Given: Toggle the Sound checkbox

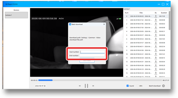Looking at the screenshot, I should click(x=127, y=86).
